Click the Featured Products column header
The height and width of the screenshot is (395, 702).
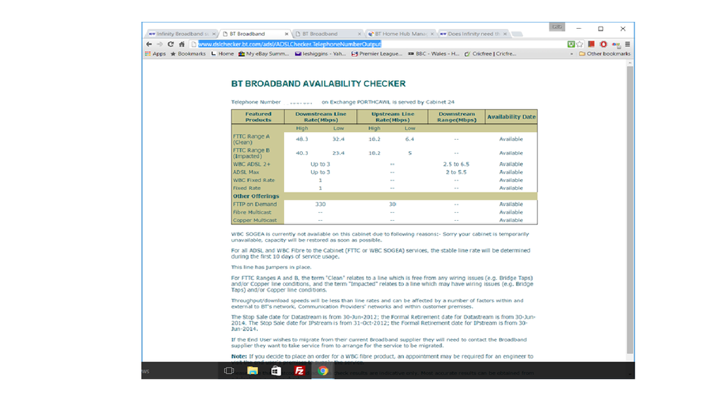pyautogui.click(x=258, y=117)
